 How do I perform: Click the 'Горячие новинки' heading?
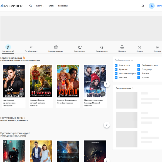[x=11, y=58]
